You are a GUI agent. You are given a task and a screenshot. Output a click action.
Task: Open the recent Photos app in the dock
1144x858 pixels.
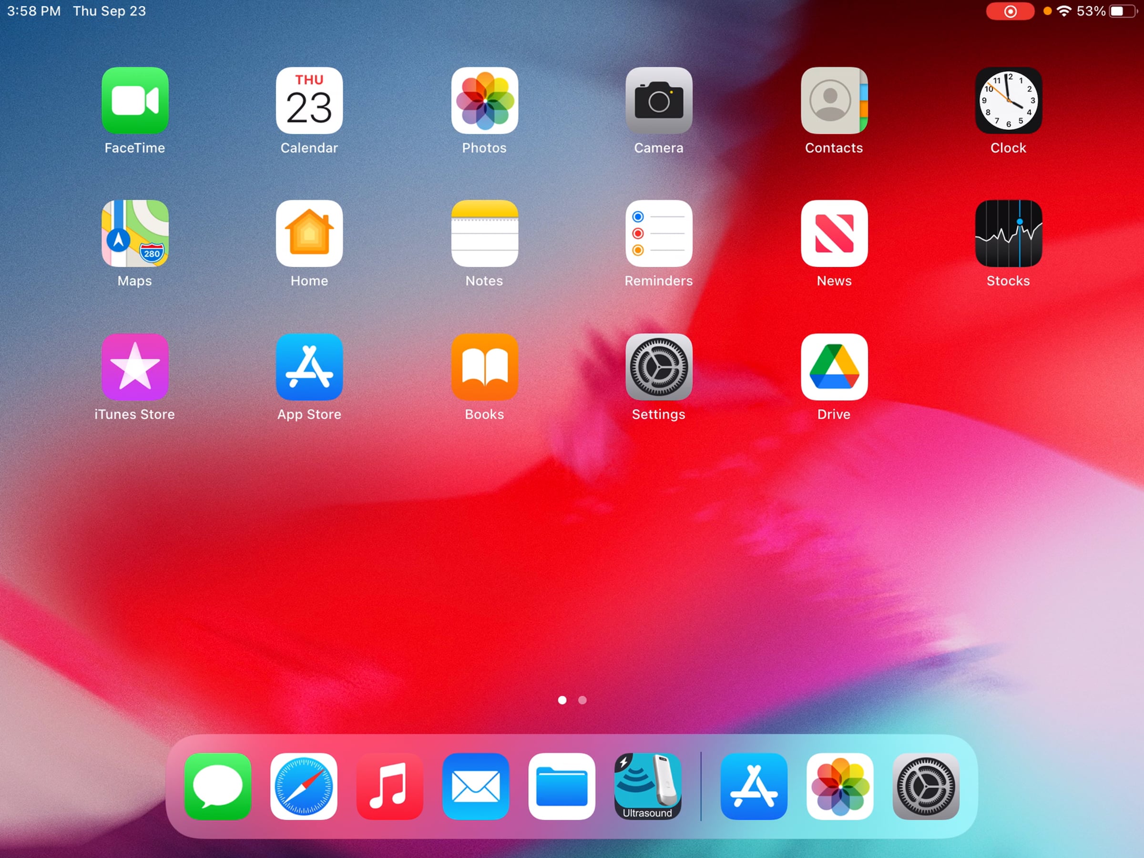click(x=839, y=786)
